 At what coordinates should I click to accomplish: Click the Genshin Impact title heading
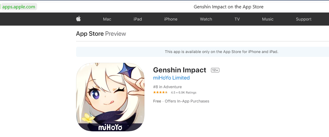point(180,70)
